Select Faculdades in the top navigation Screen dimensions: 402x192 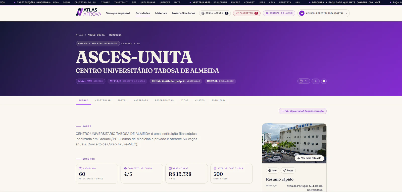pyautogui.click(x=143, y=13)
